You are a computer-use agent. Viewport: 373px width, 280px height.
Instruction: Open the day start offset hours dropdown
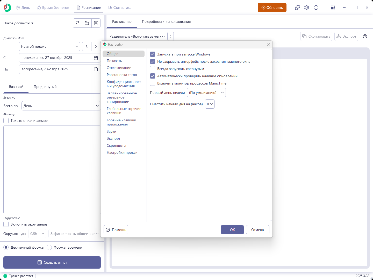click(x=210, y=104)
